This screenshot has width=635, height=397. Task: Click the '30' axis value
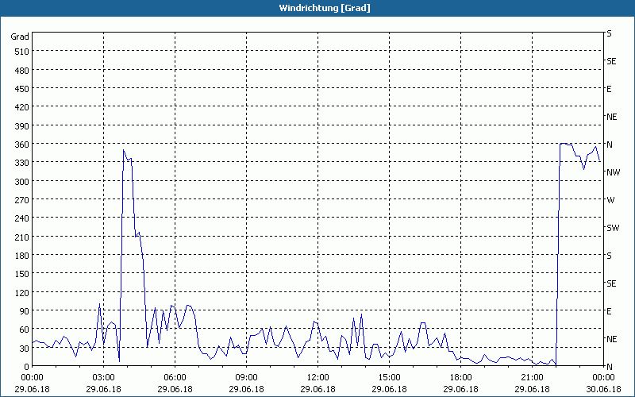pyautogui.click(x=24, y=348)
